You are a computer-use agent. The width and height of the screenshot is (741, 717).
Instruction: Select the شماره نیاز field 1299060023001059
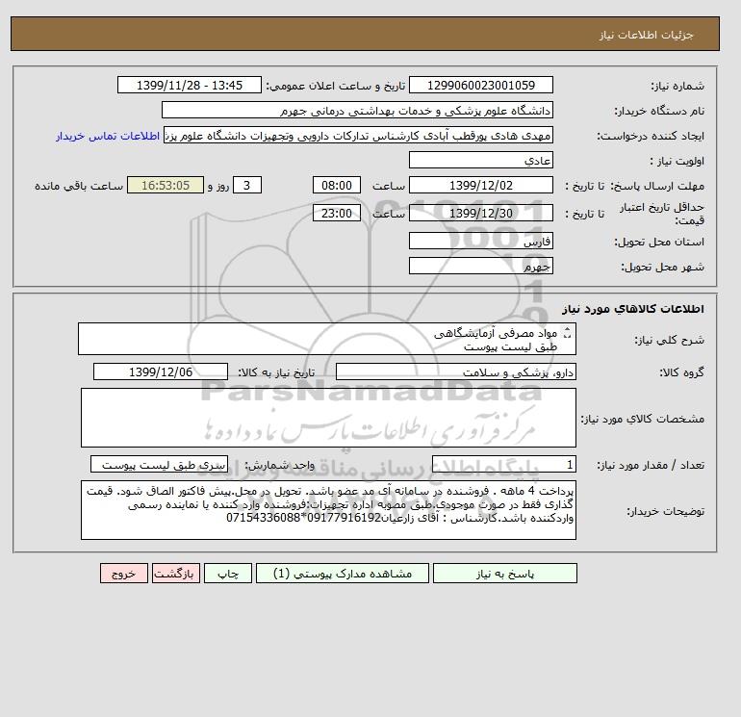coord(480,85)
